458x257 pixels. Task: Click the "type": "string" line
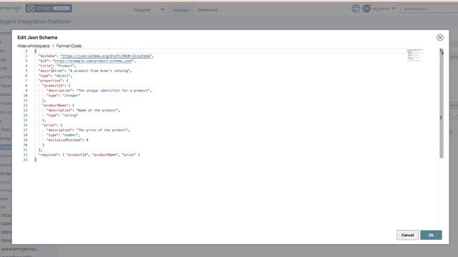pyautogui.click(x=62, y=115)
